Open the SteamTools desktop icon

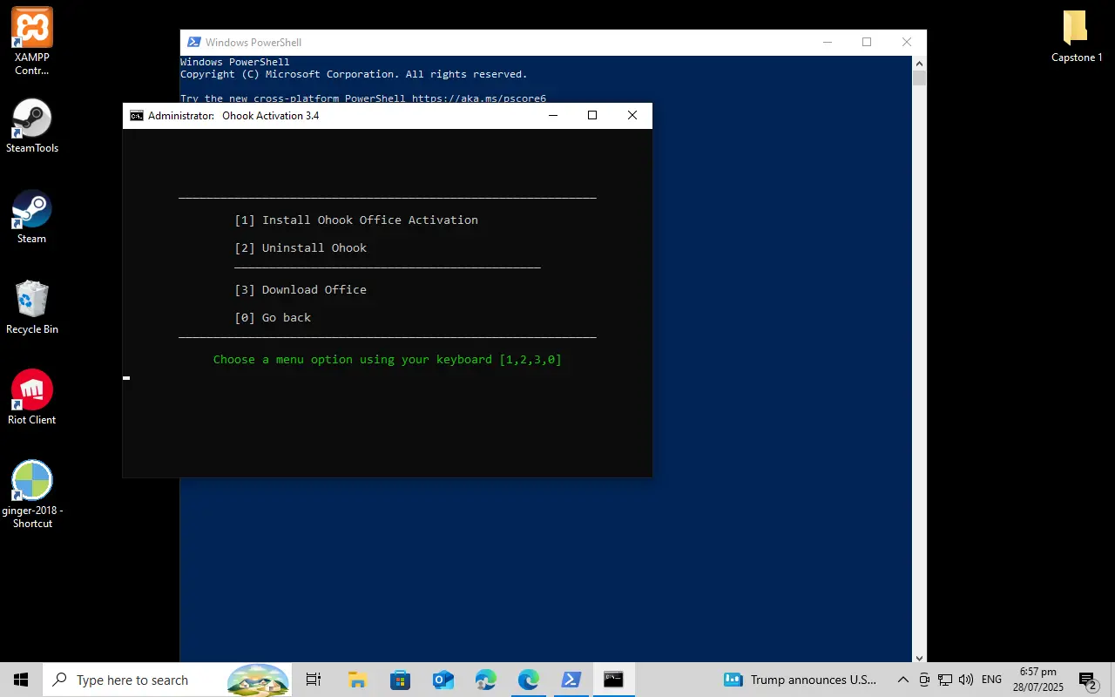point(32,126)
